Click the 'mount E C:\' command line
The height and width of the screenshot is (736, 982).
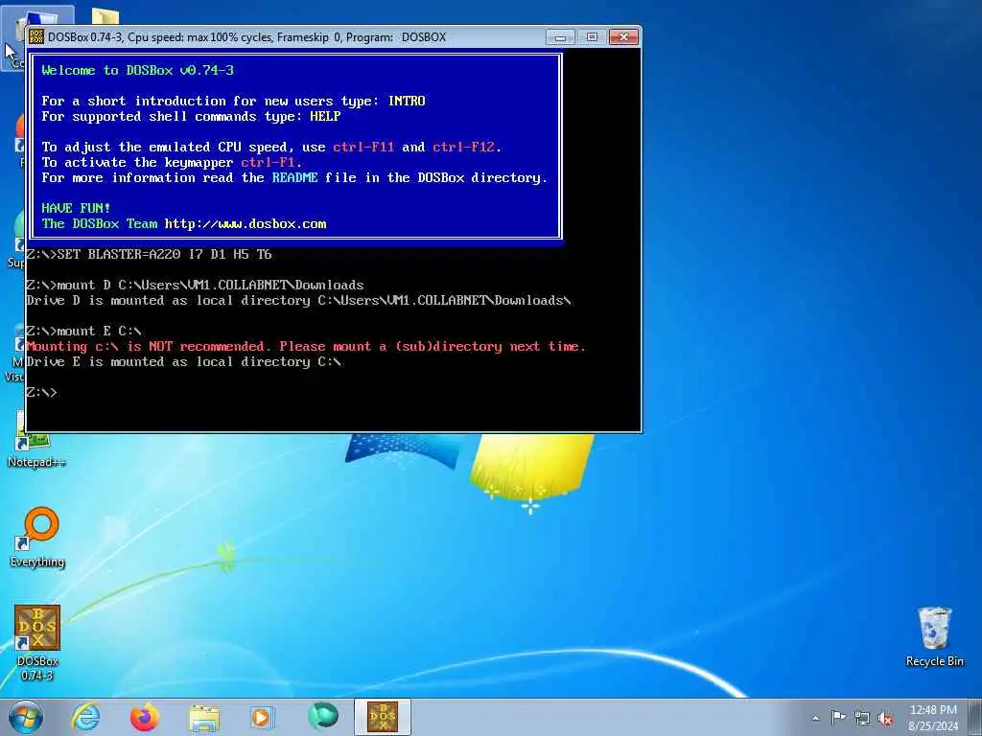84,331
